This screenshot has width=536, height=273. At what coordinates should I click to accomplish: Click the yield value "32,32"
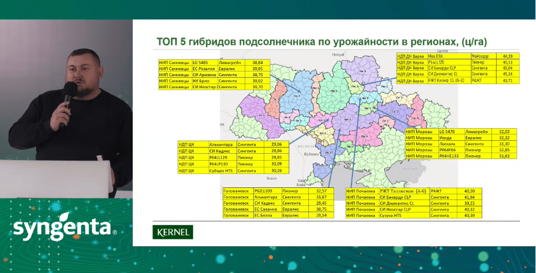[x=504, y=138]
